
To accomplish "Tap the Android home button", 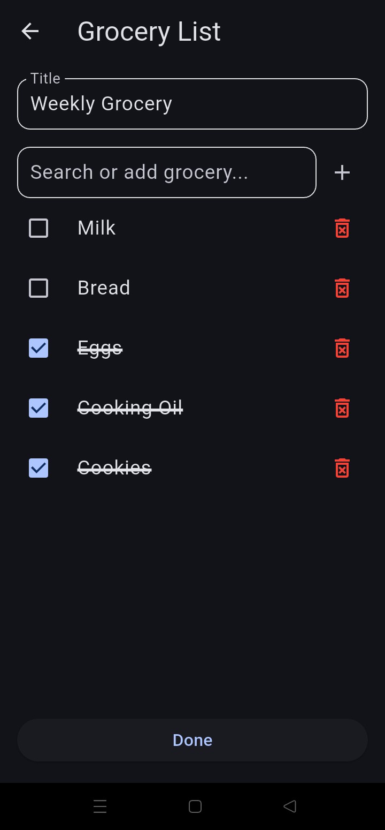I will tap(195, 806).
